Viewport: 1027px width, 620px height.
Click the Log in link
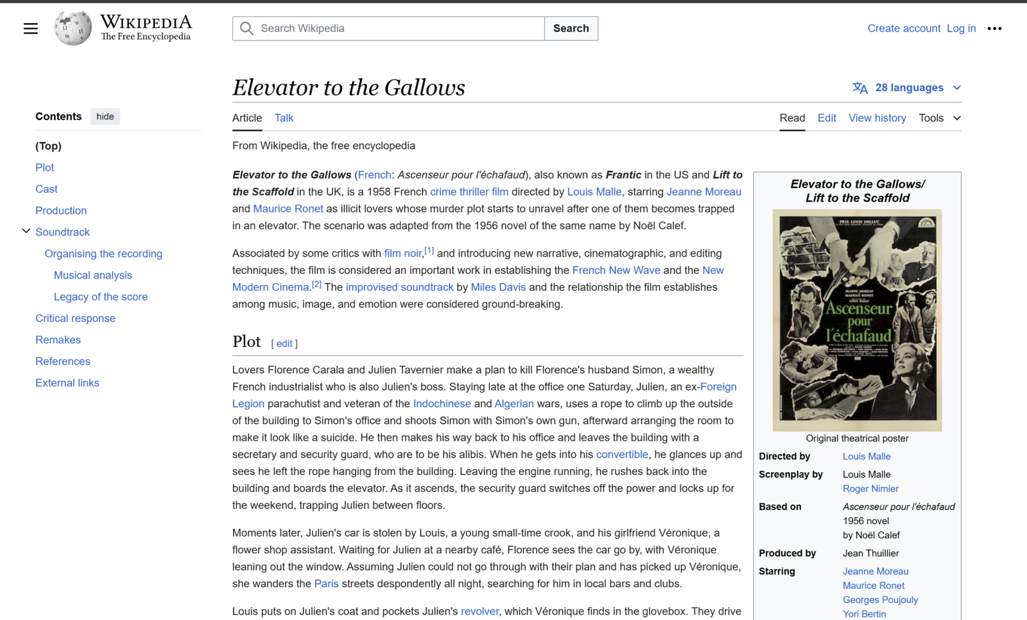tap(961, 28)
